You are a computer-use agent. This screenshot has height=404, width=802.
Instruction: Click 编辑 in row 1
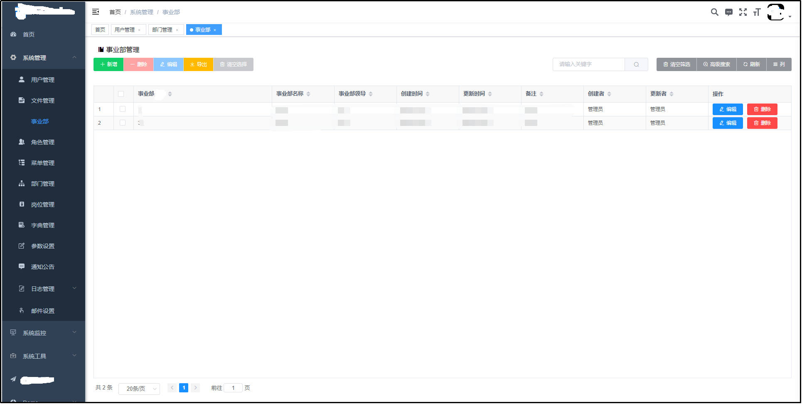728,109
